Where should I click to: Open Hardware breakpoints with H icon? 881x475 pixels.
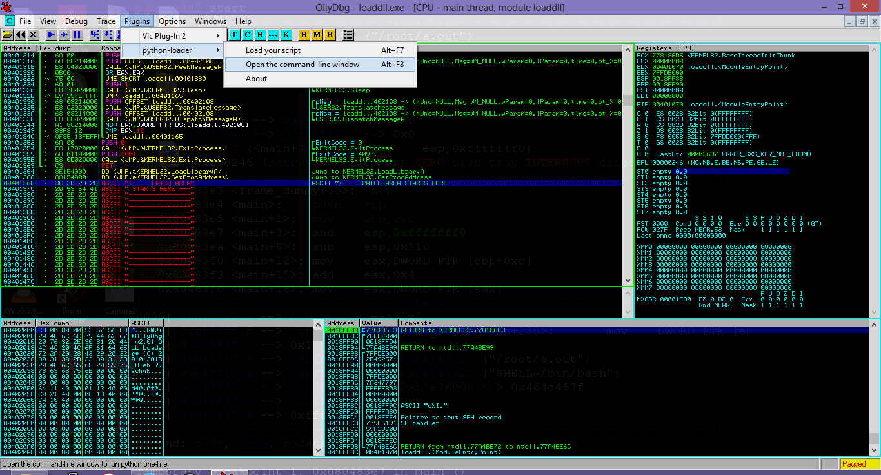[x=330, y=34]
